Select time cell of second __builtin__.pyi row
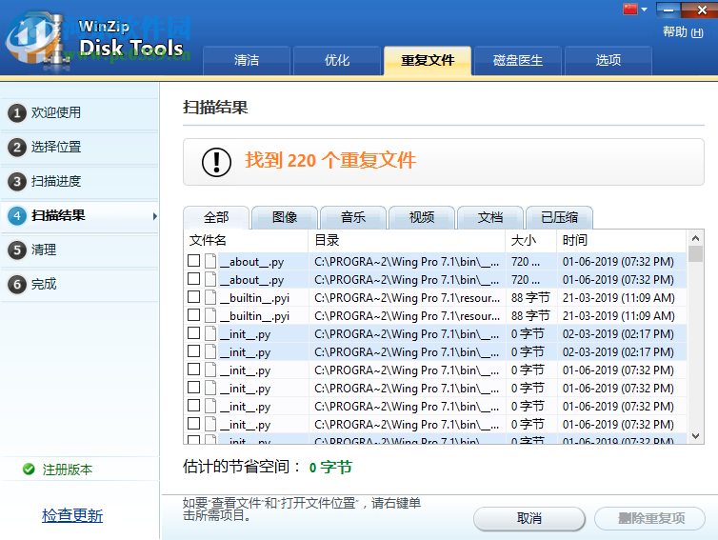Image resolution: width=718 pixels, height=540 pixels. [x=622, y=316]
